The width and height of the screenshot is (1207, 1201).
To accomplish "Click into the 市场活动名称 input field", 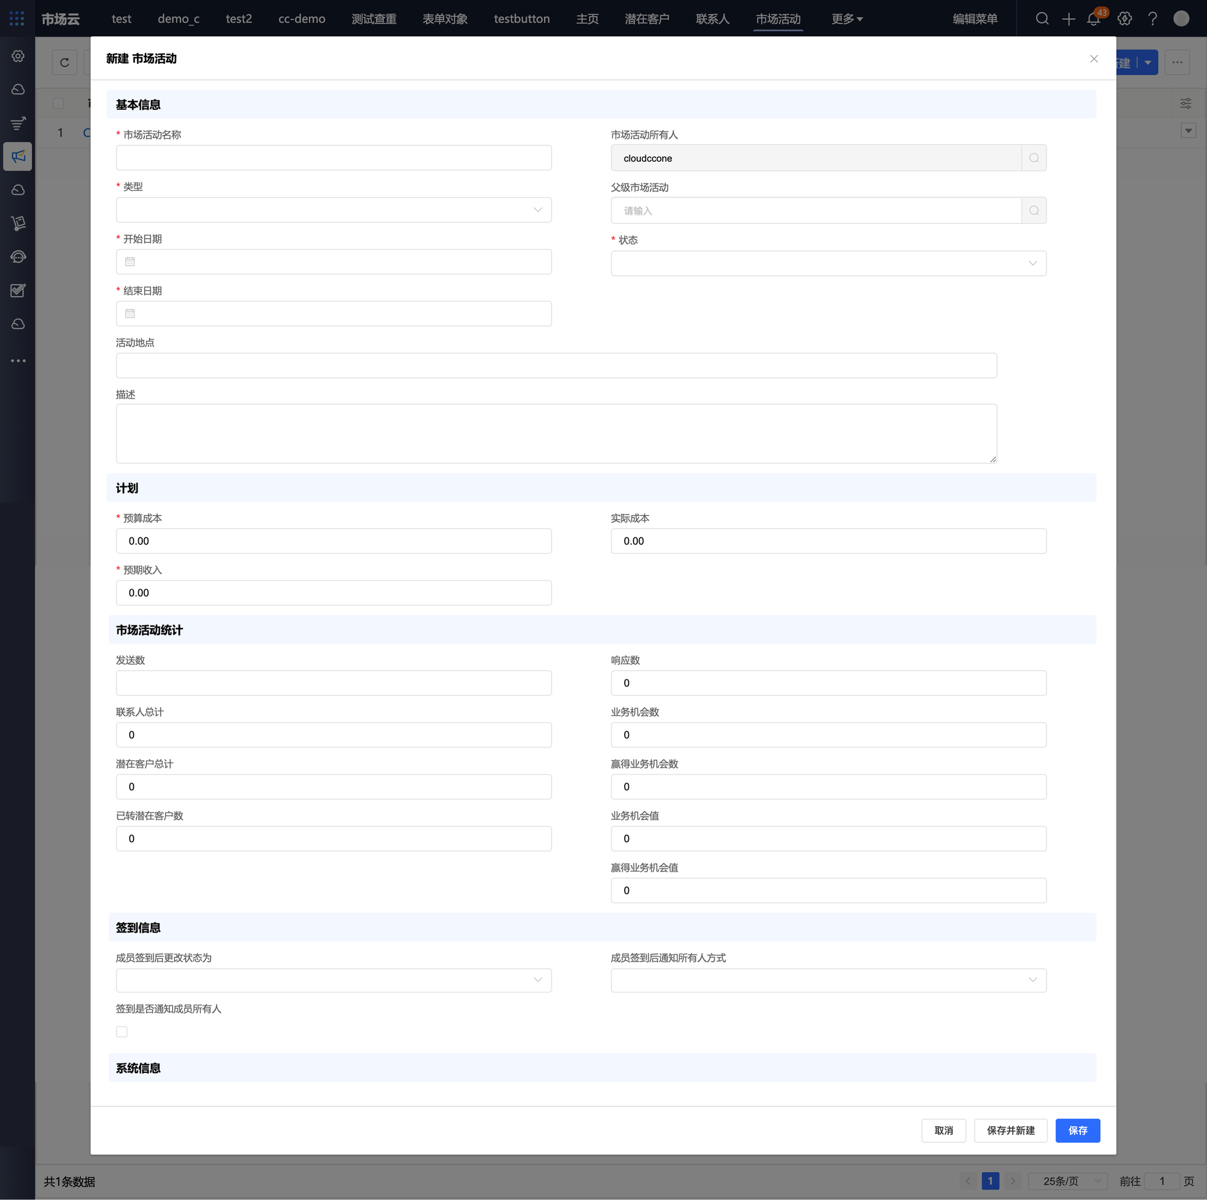I will point(334,158).
